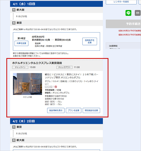Click レンタカーを追加 button
Screen dimensions: 141x151
point(121,2)
